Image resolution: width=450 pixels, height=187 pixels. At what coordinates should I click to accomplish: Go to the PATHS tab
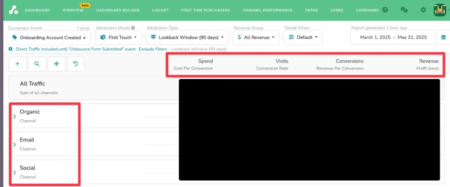tap(312, 10)
